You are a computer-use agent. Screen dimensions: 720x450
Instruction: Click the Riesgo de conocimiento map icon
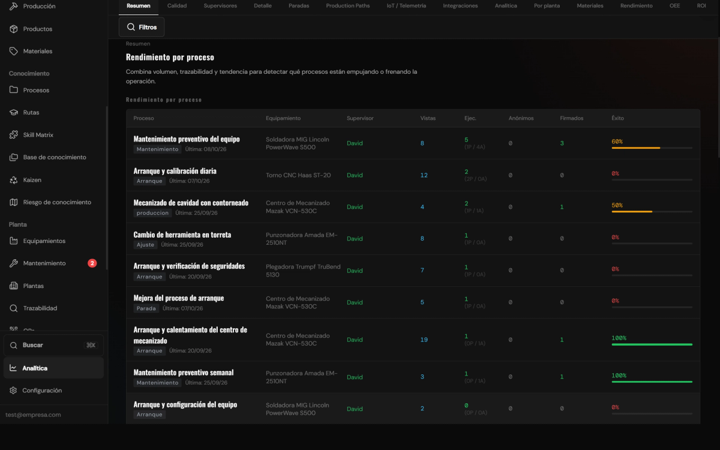14,202
